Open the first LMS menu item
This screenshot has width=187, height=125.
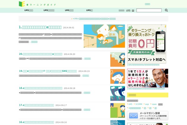(29, 10)
